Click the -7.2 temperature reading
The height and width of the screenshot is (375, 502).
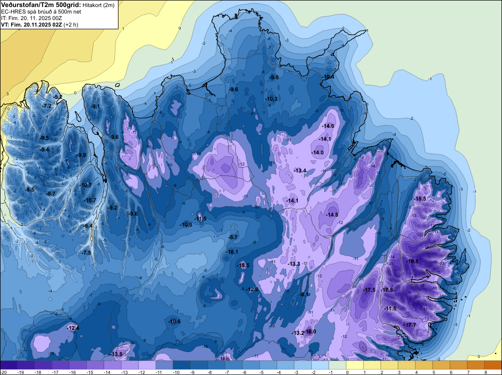click(47, 106)
